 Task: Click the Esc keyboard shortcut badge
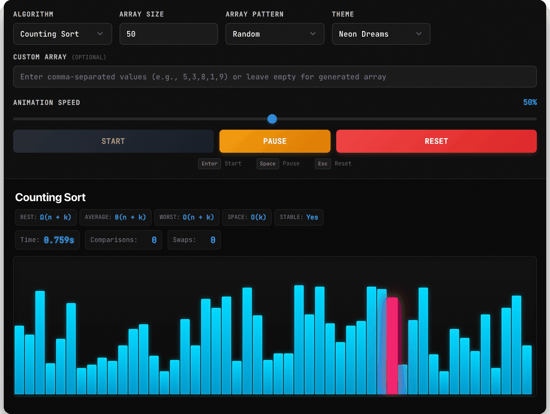pyautogui.click(x=323, y=164)
